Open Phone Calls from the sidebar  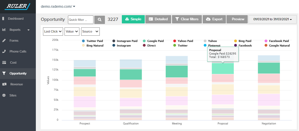coord(18,51)
